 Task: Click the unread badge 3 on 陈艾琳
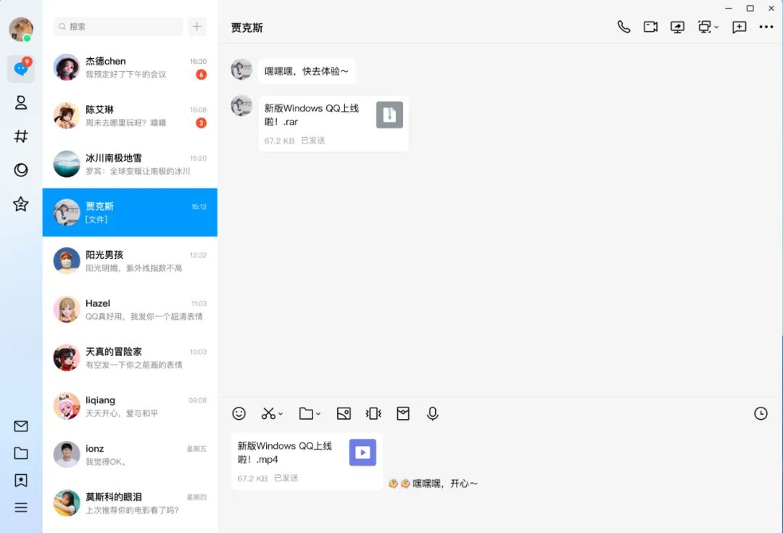[202, 123]
